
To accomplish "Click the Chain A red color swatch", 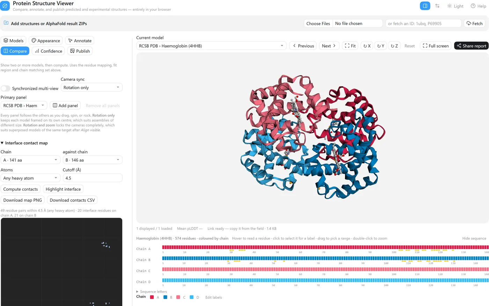I will point(152,297).
